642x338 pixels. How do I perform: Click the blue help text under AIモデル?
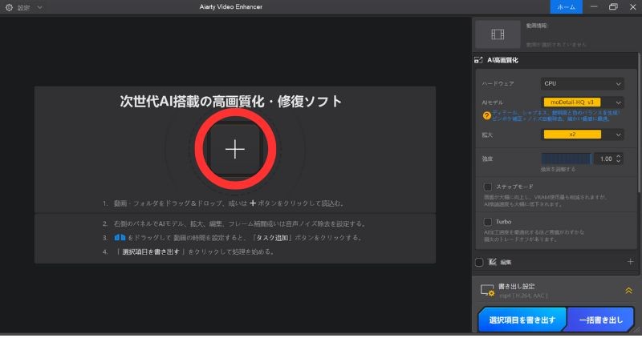point(555,115)
